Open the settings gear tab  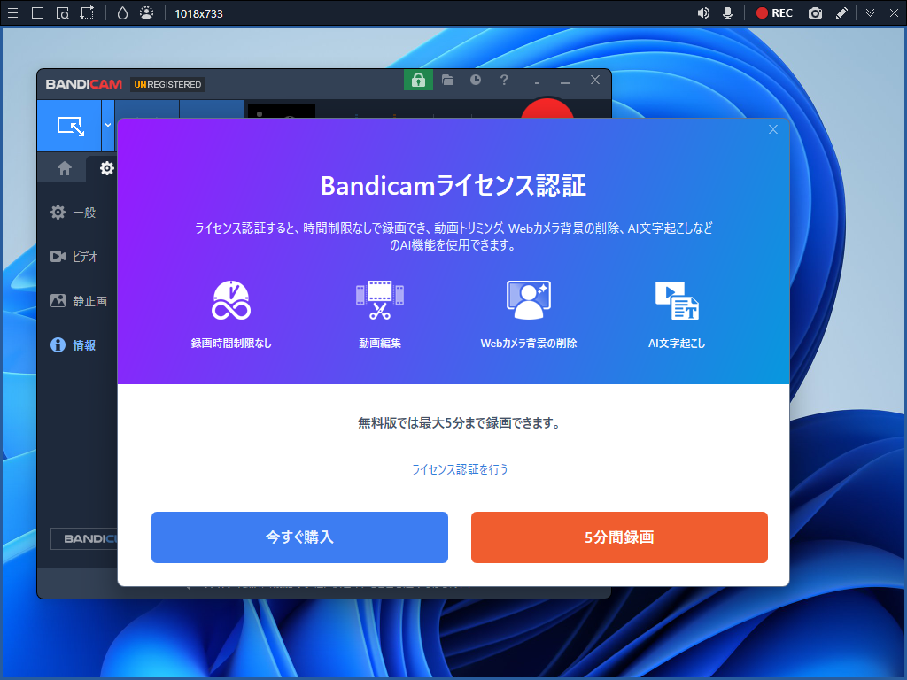click(107, 168)
